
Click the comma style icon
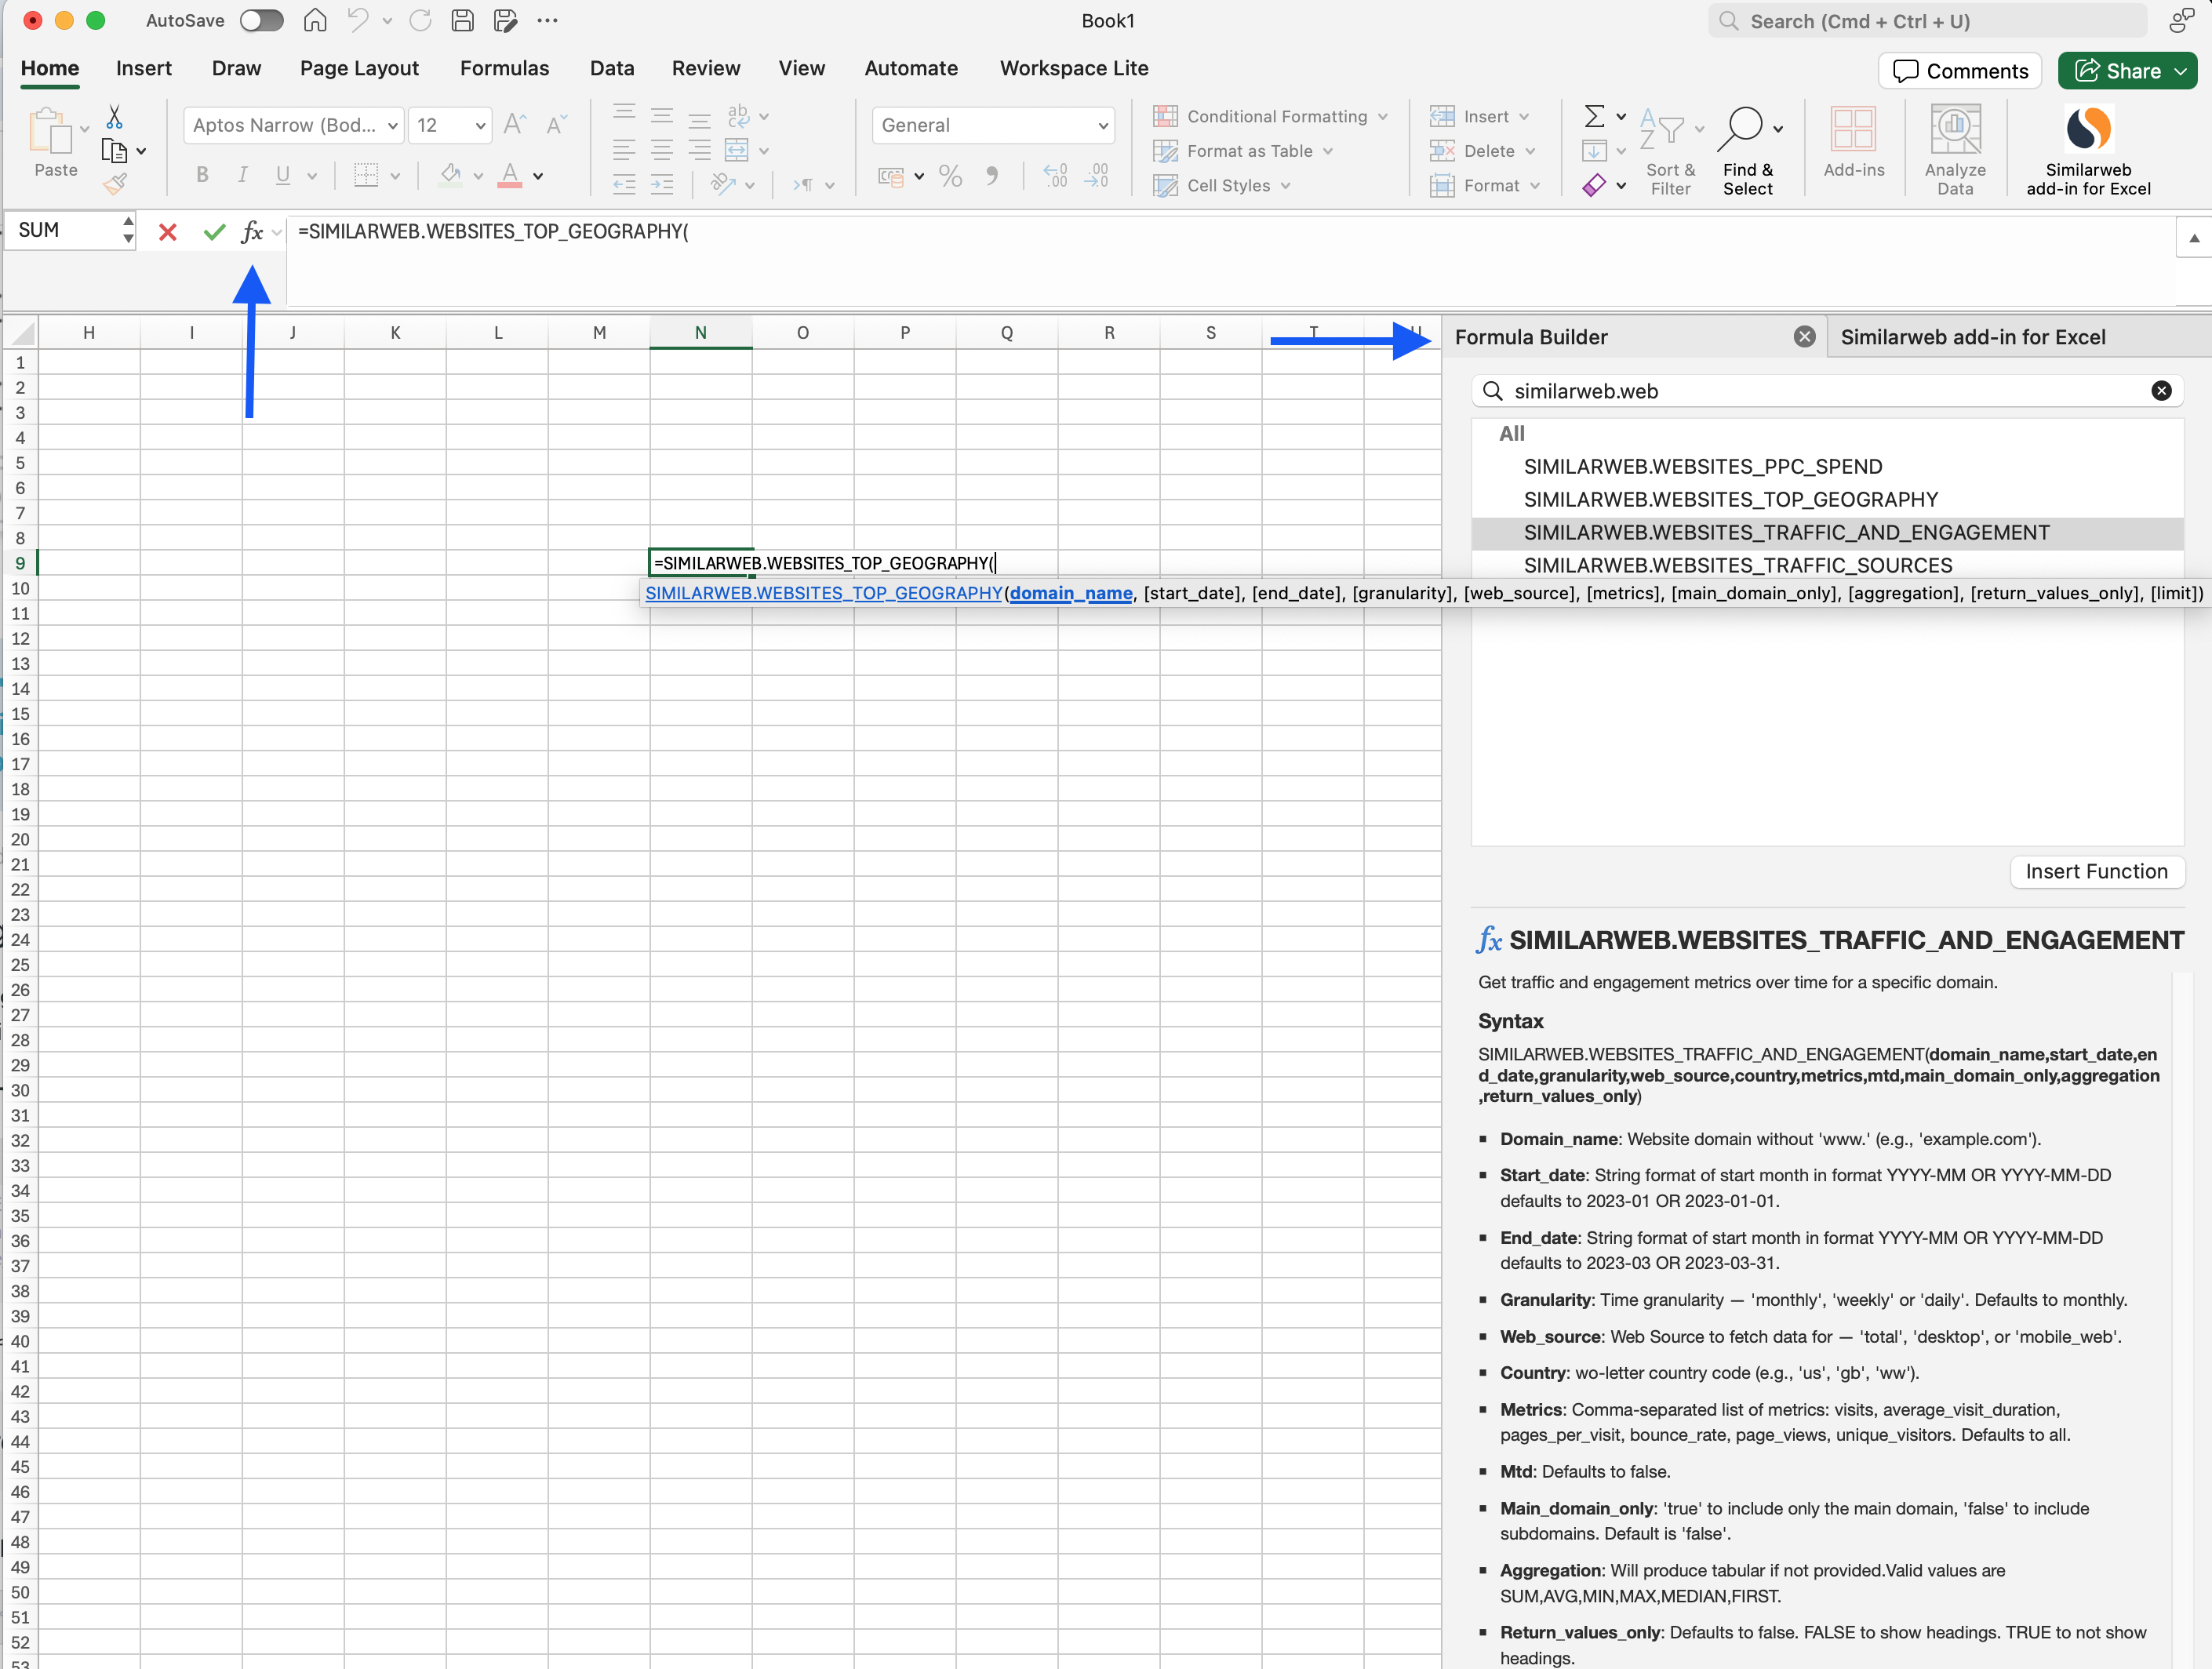(991, 176)
